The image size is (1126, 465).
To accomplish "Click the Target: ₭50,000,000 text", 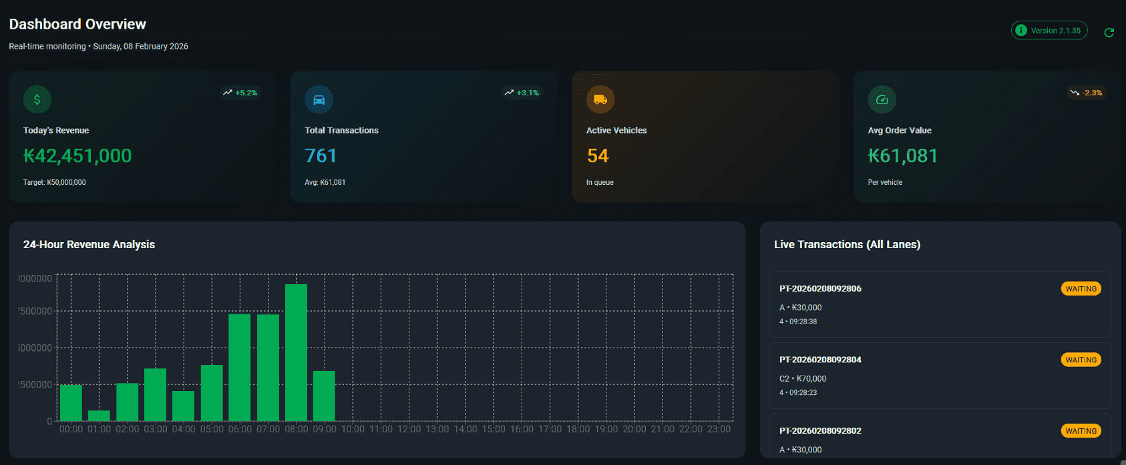I will point(55,182).
